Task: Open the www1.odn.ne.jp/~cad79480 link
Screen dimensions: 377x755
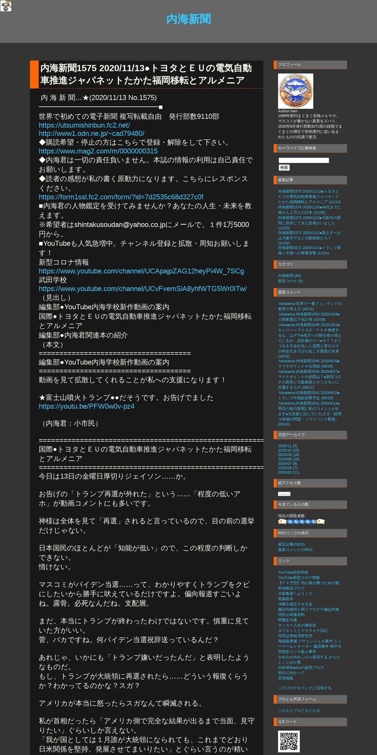Action: click(91, 133)
